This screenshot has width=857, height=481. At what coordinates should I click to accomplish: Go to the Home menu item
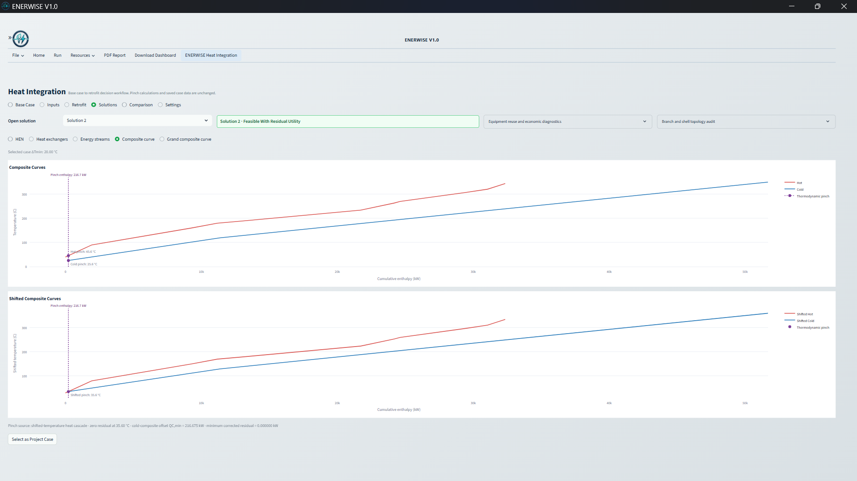39,55
